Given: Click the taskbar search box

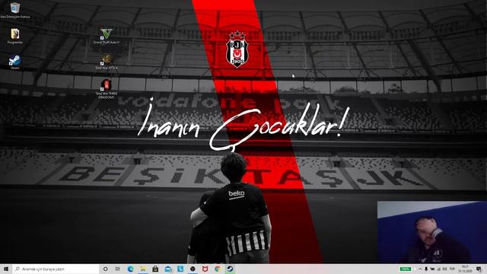Looking at the screenshot, I should tap(56, 269).
